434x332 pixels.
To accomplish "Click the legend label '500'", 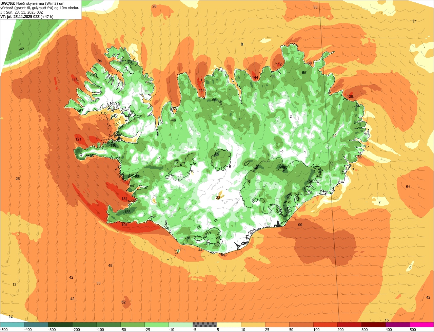I will coord(413,329).
